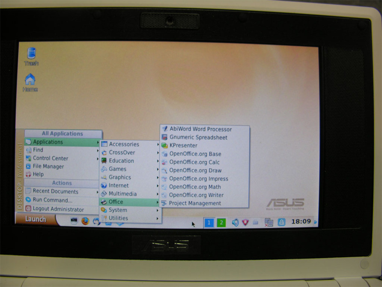Screen dimensions: 382x287
Task: Expand the CrossOver submenu
Action: pos(130,152)
